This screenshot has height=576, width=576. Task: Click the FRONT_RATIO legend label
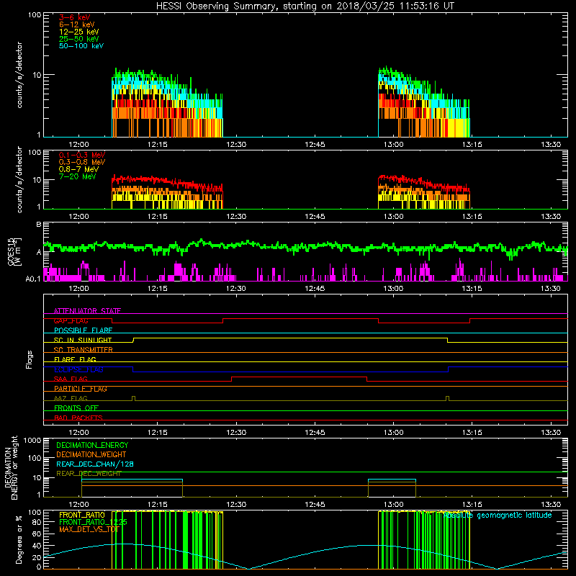82,515
